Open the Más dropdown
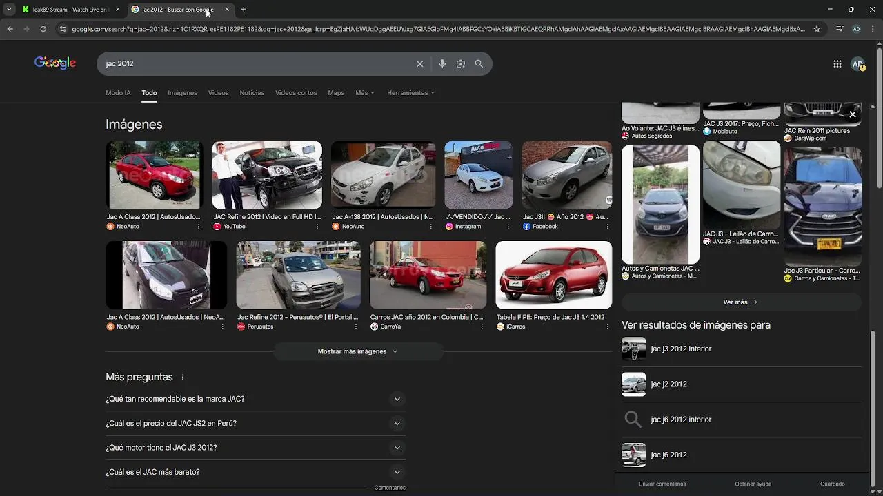The image size is (883, 496). pos(365,92)
